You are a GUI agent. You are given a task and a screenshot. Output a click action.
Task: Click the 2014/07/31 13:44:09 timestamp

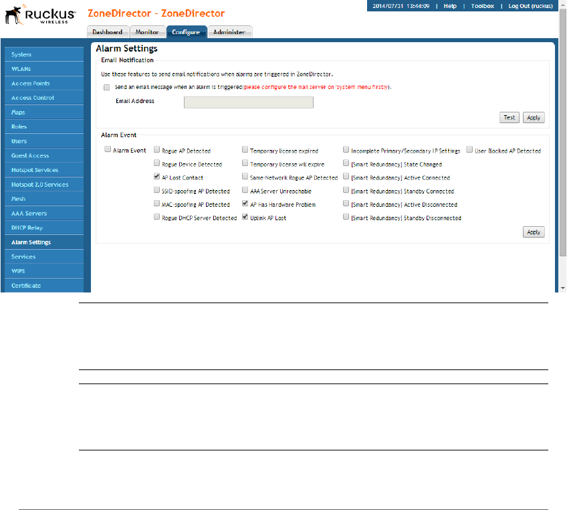pos(401,6)
